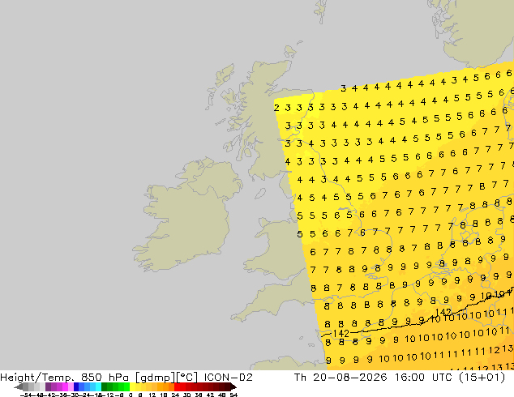514x397 pixels.
Task: Click the yellow swatch above 0 in legend
Action: click(x=132, y=386)
